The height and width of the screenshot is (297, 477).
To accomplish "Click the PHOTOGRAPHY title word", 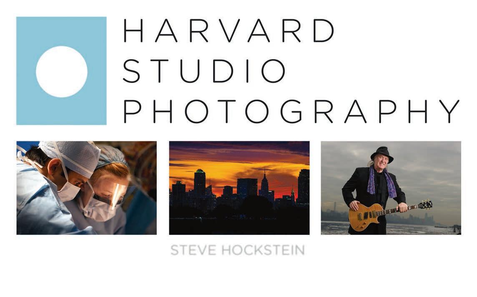I will click(291, 111).
